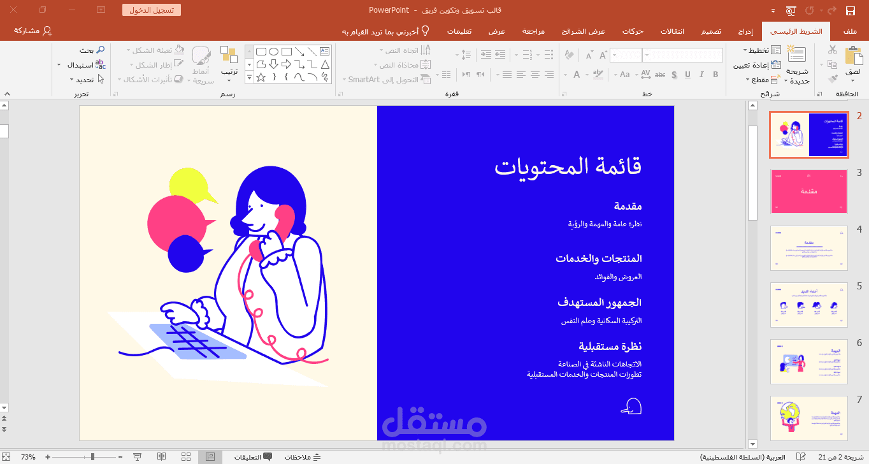Viewport: 869px width, 464px height.
Task: Click the Cut scissors icon
Action: [833, 50]
